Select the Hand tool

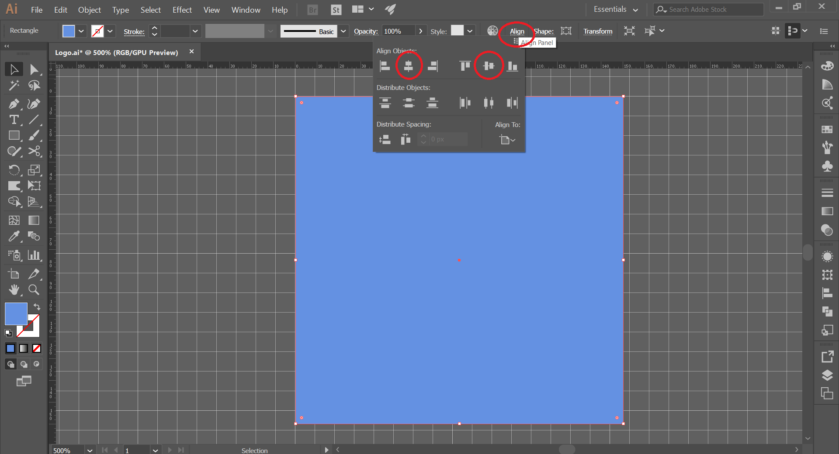click(14, 289)
